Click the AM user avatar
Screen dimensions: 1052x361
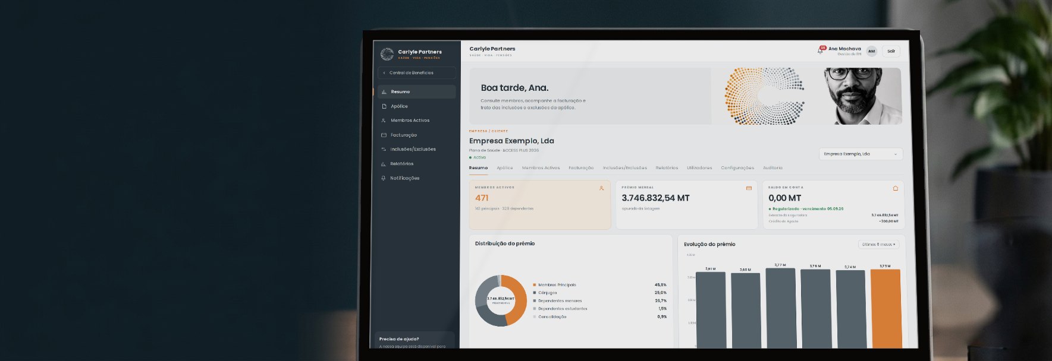871,51
